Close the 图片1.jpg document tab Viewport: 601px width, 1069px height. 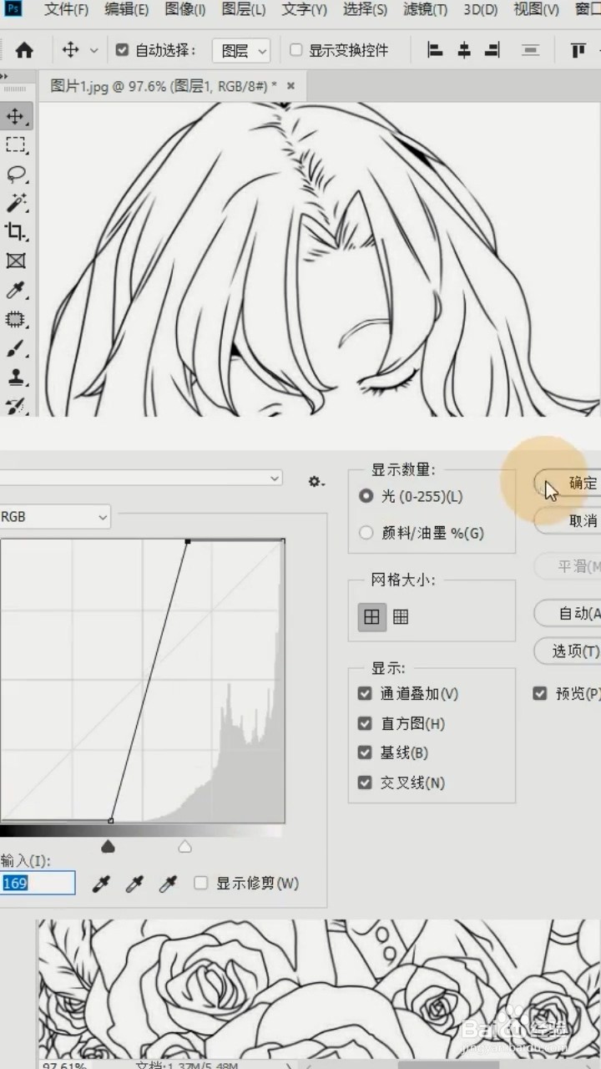tap(291, 85)
